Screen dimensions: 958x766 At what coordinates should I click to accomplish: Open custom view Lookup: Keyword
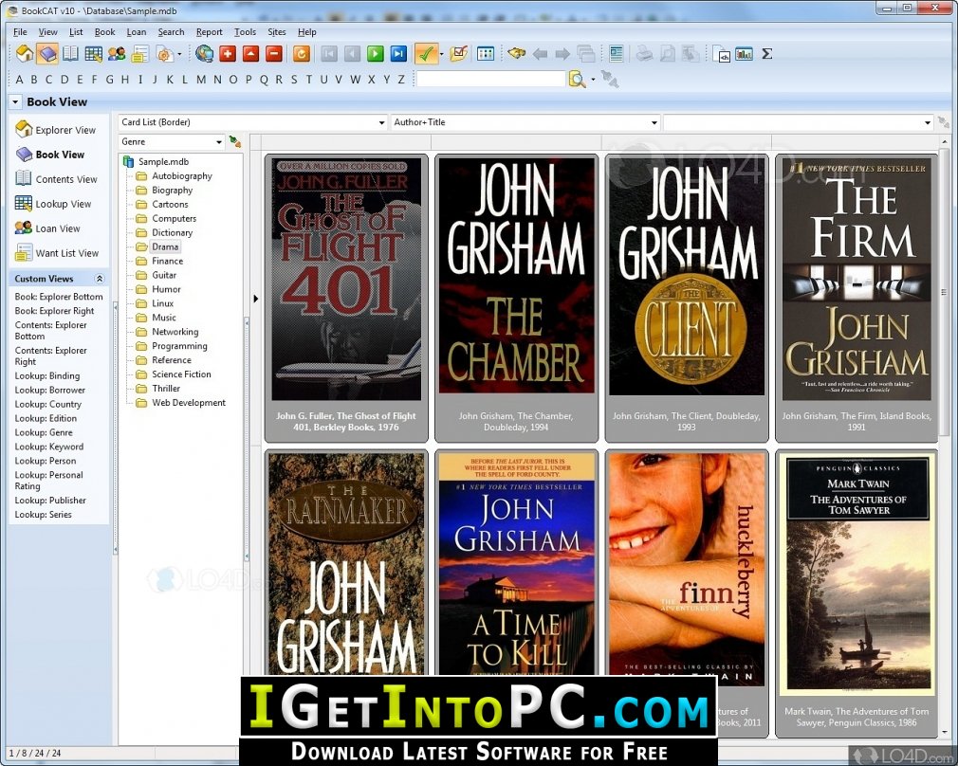(49, 447)
